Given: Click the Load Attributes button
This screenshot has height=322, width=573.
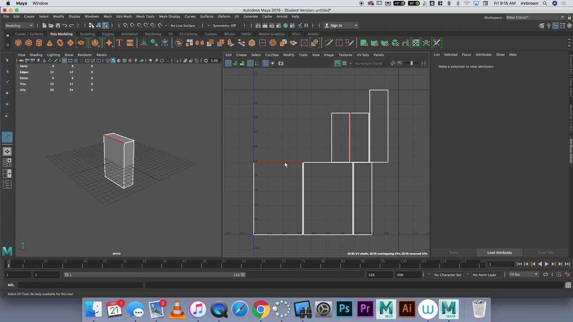Looking at the screenshot, I should pyautogui.click(x=500, y=253).
